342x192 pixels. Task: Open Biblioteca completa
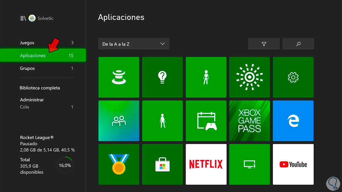[x=40, y=88]
